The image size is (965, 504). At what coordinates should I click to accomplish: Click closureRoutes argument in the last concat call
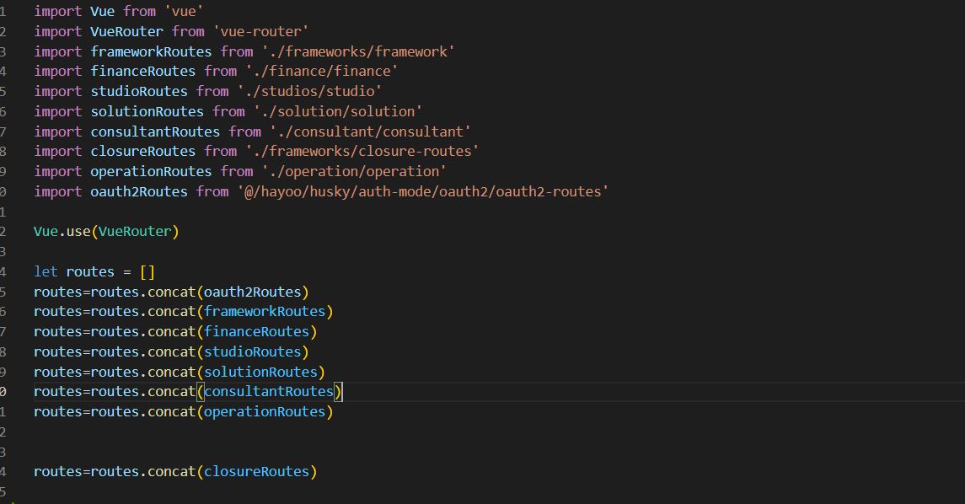tap(257, 472)
